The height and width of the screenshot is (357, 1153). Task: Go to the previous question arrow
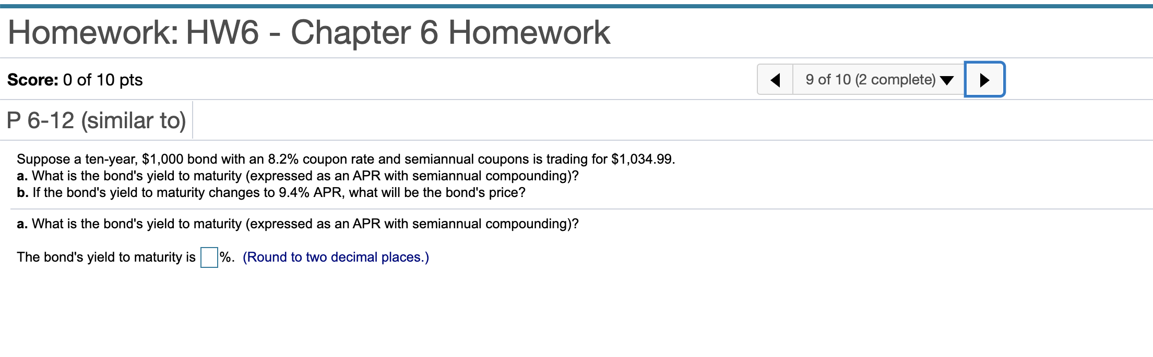[775, 80]
